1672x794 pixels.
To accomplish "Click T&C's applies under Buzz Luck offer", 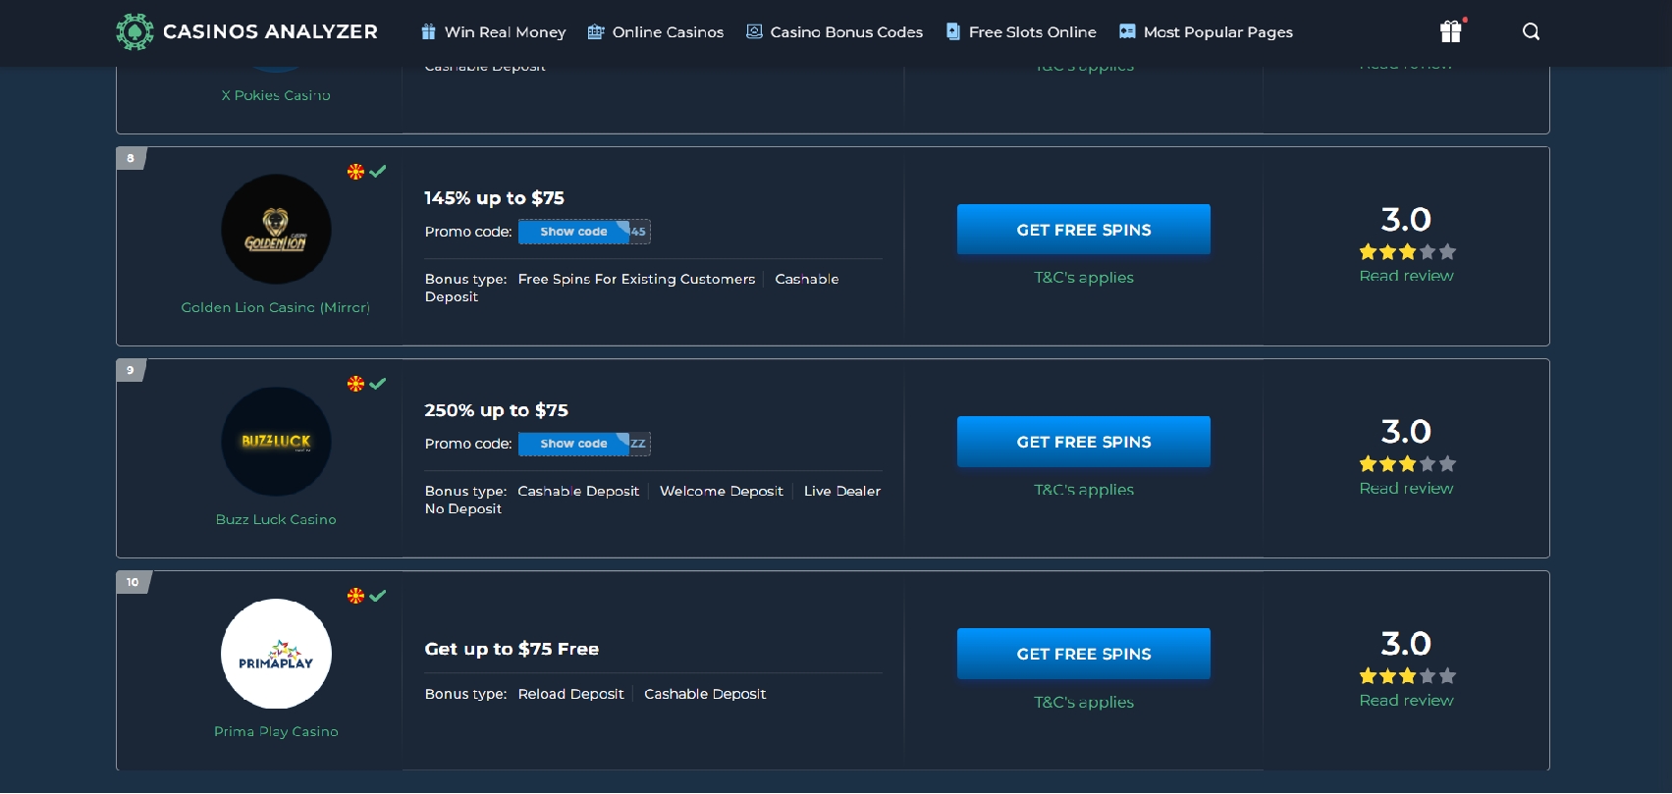I will [1084, 490].
